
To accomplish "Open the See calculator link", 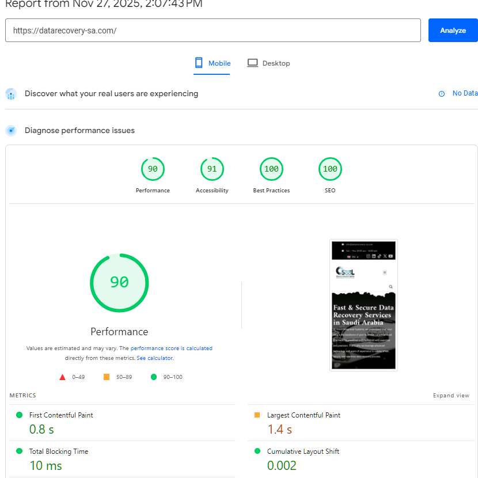I will pyautogui.click(x=154, y=358).
